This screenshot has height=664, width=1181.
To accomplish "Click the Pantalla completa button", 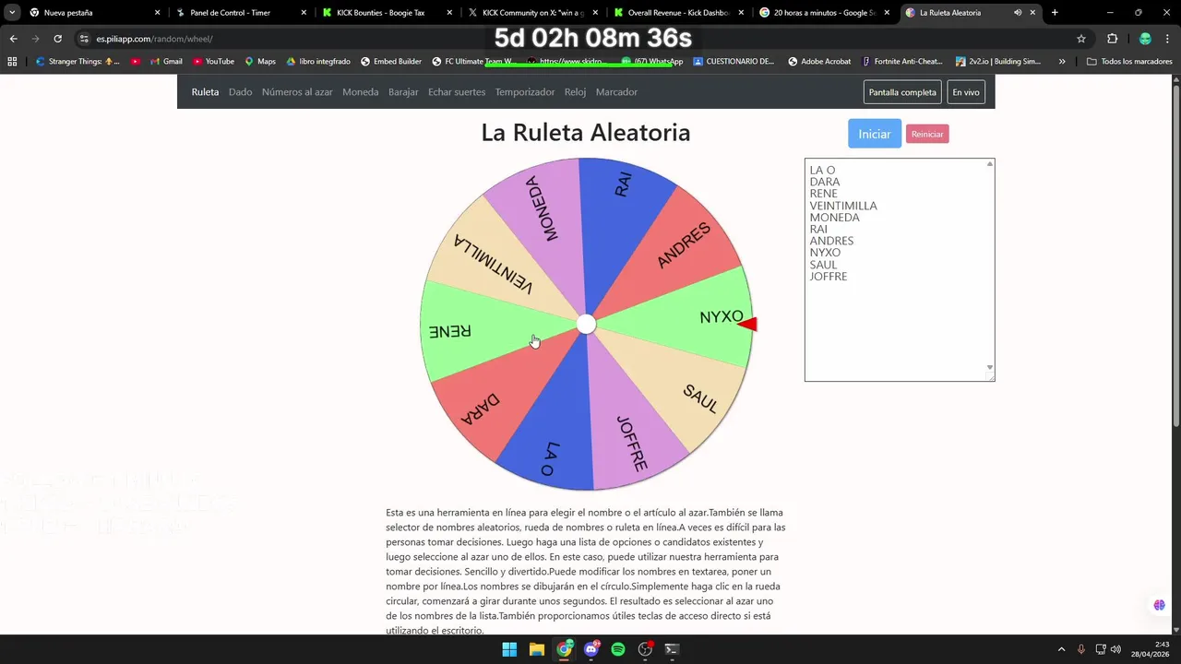I will coord(902,92).
